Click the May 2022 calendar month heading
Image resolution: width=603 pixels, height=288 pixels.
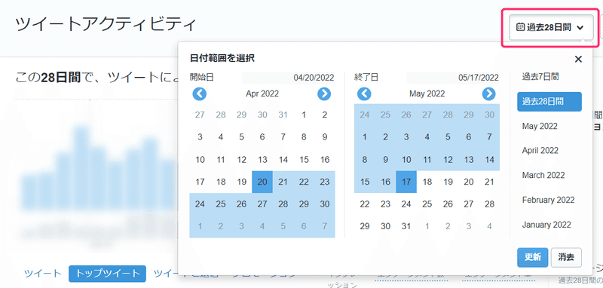427,93
